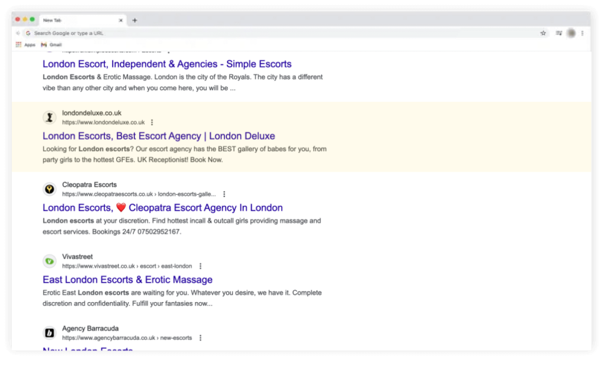Open the Cleopatra Escort Agency title link
The height and width of the screenshot is (369, 607).
coord(162,208)
